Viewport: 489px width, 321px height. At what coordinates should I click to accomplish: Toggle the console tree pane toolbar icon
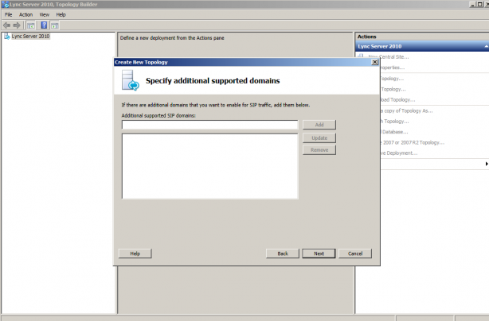click(30, 25)
